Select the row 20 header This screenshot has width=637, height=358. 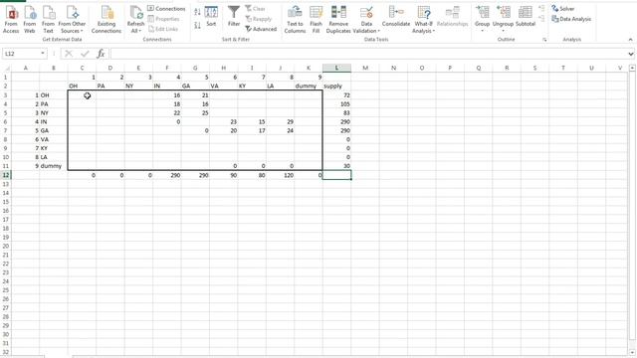(x=6, y=246)
